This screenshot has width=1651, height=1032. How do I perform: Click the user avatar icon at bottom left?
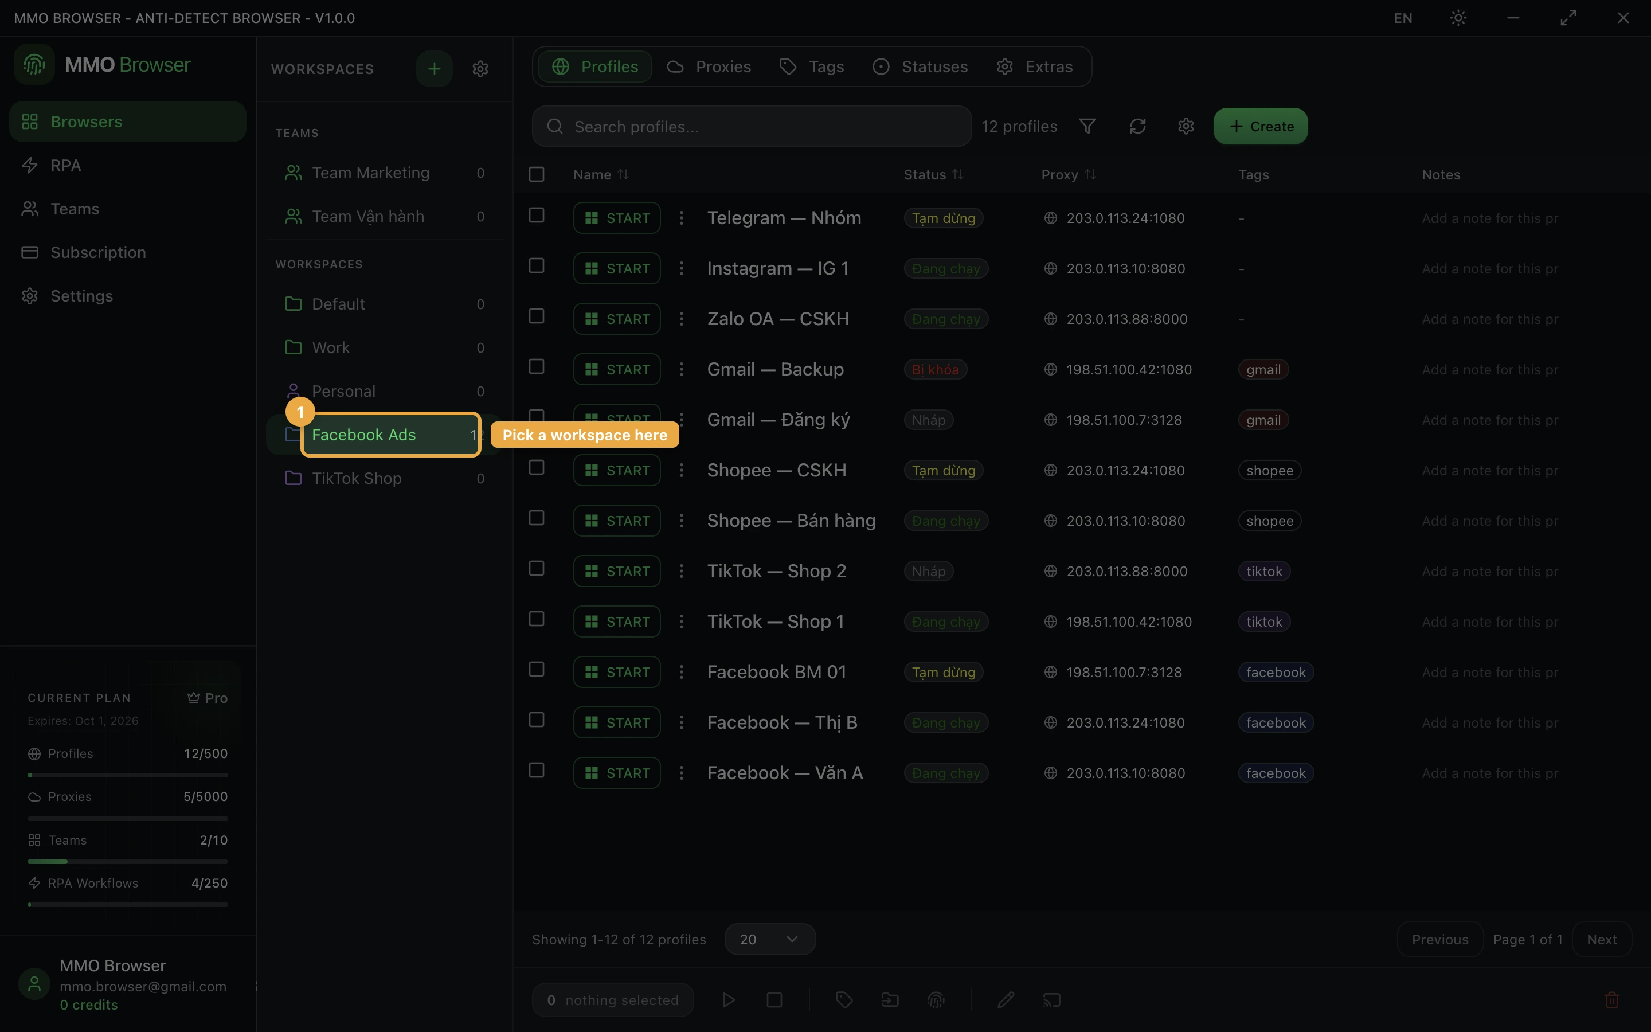point(34,983)
